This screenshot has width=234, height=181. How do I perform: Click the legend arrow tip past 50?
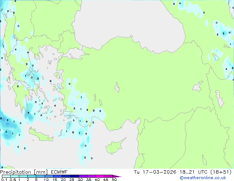[120, 176]
